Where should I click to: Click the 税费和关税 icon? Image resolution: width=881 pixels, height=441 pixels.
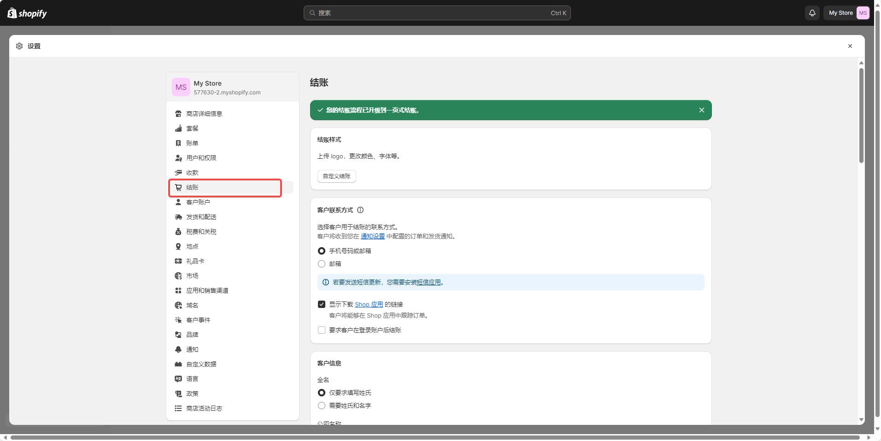178,232
